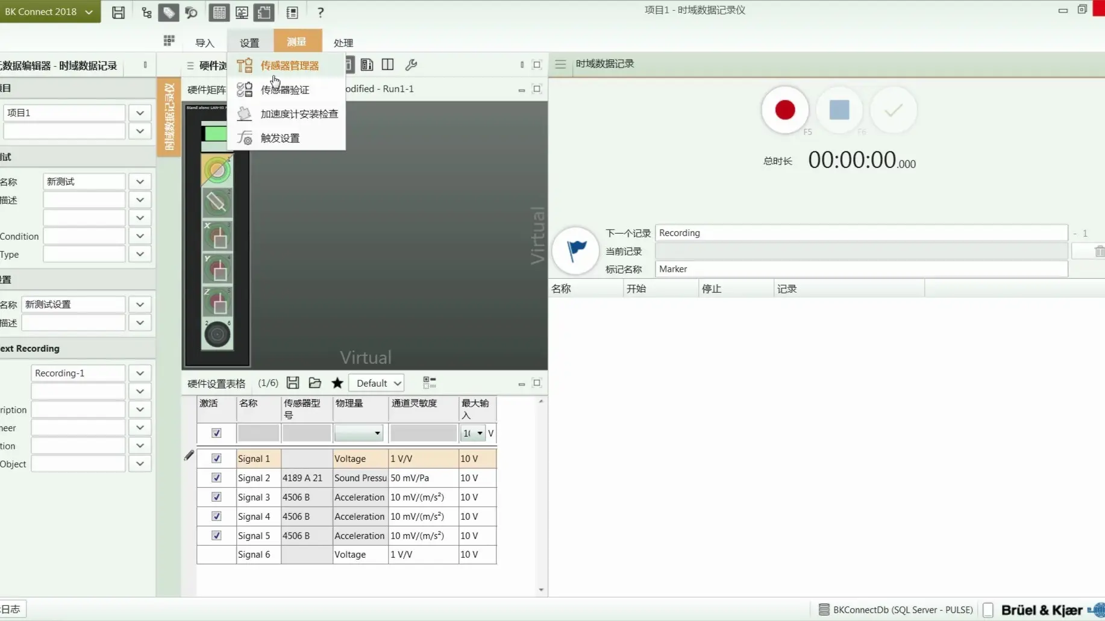Image resolution: width=1105 pixels, height=621 pixels.
Task: Click the star favorite icon in hardware table
Action: [x=337, y=382]
